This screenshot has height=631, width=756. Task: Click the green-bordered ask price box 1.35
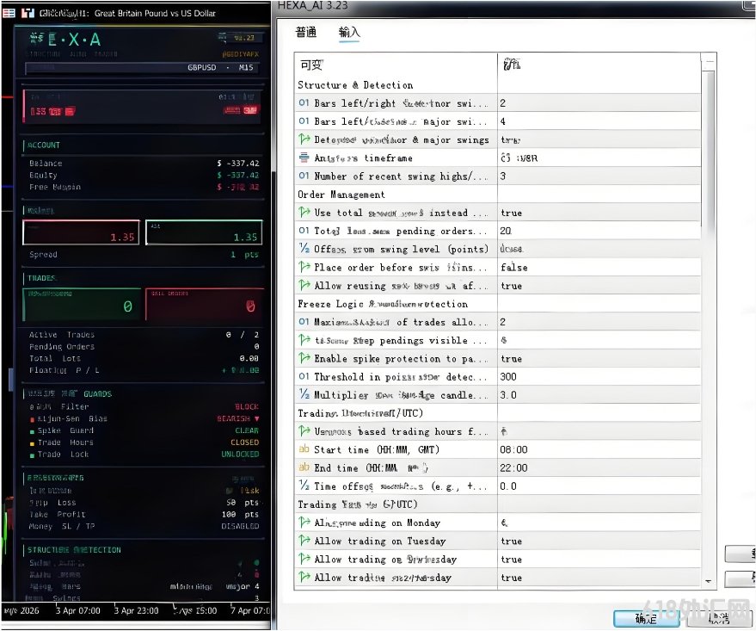pos(204,232)
